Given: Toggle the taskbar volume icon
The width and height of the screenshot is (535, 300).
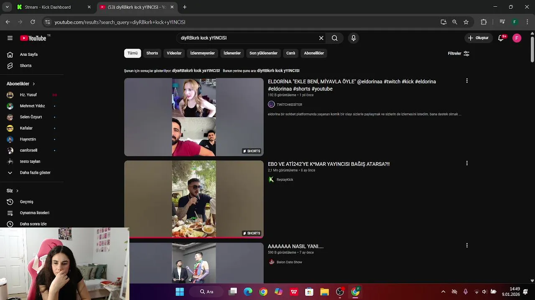Looking at the screenshot, I should [484, 292].
